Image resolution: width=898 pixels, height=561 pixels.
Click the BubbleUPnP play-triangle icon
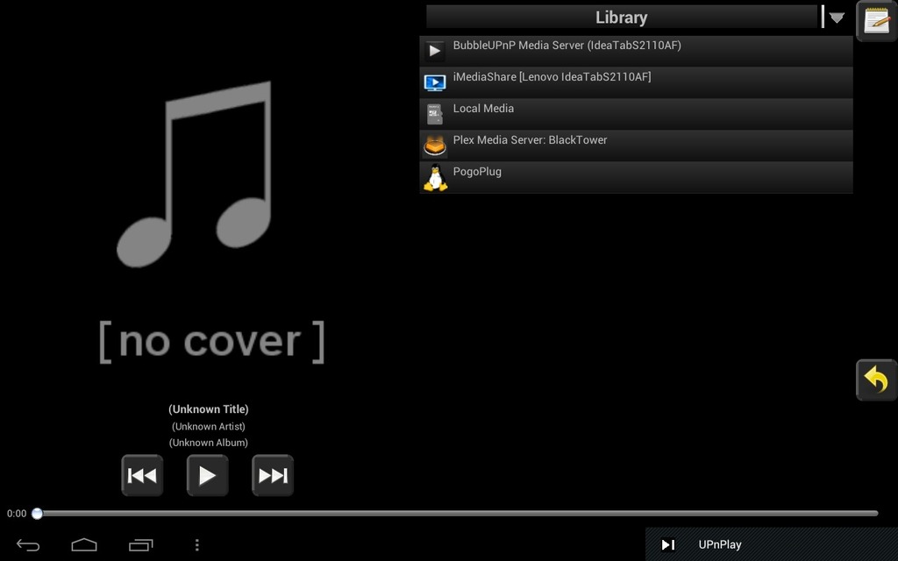(x=435, y=51)
